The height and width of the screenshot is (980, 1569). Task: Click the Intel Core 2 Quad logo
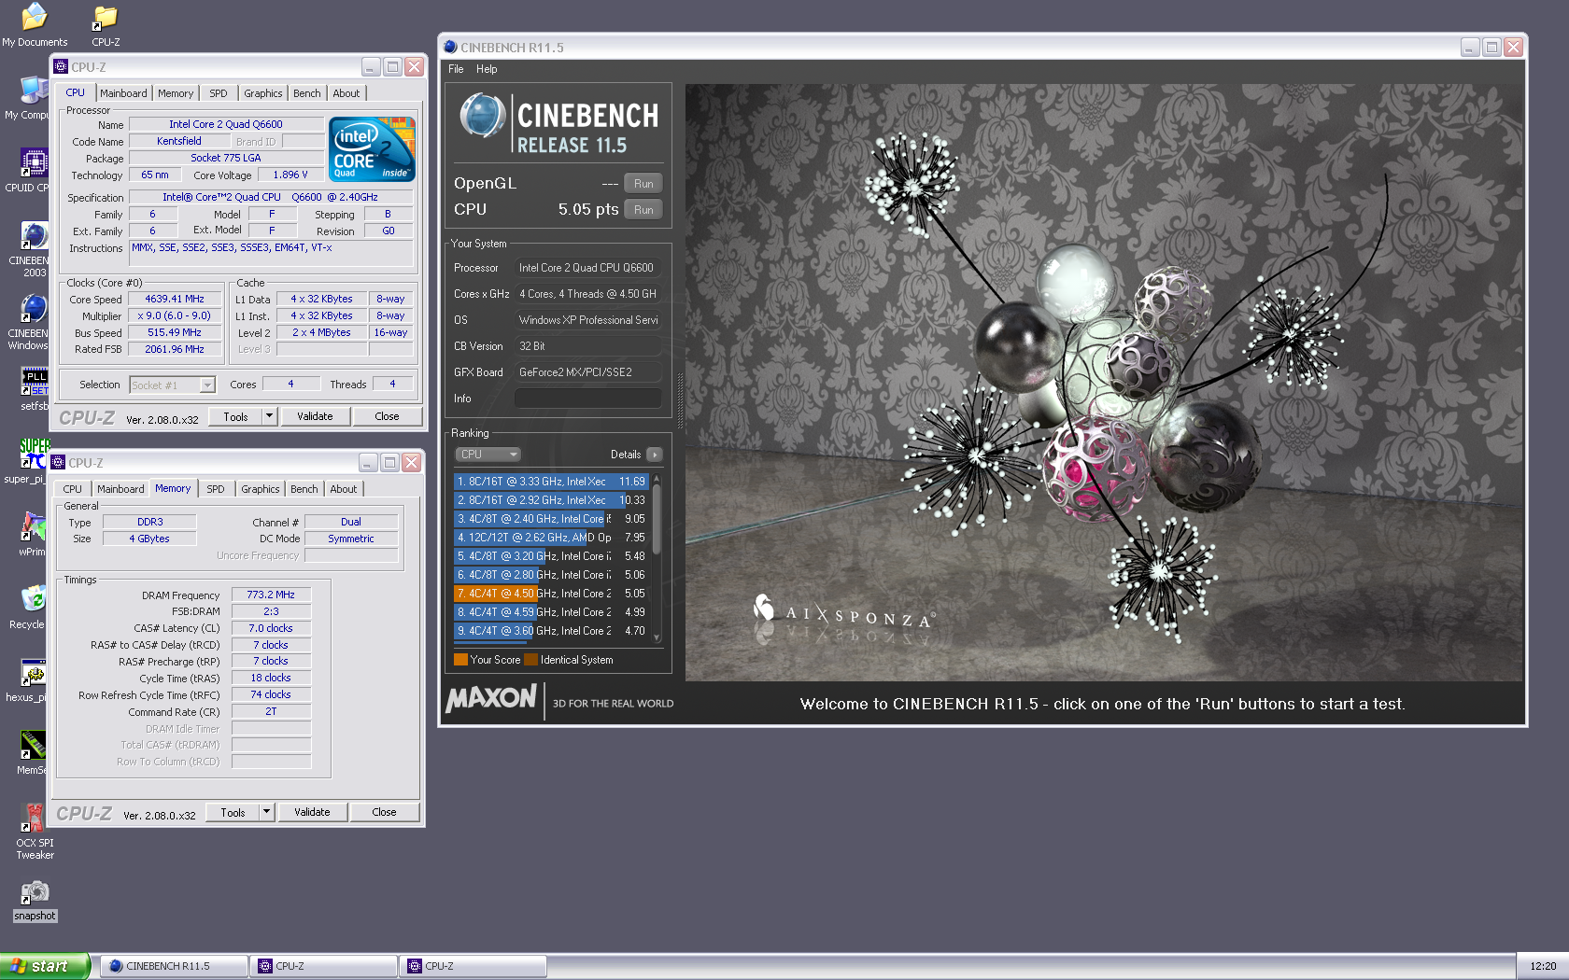372,149
